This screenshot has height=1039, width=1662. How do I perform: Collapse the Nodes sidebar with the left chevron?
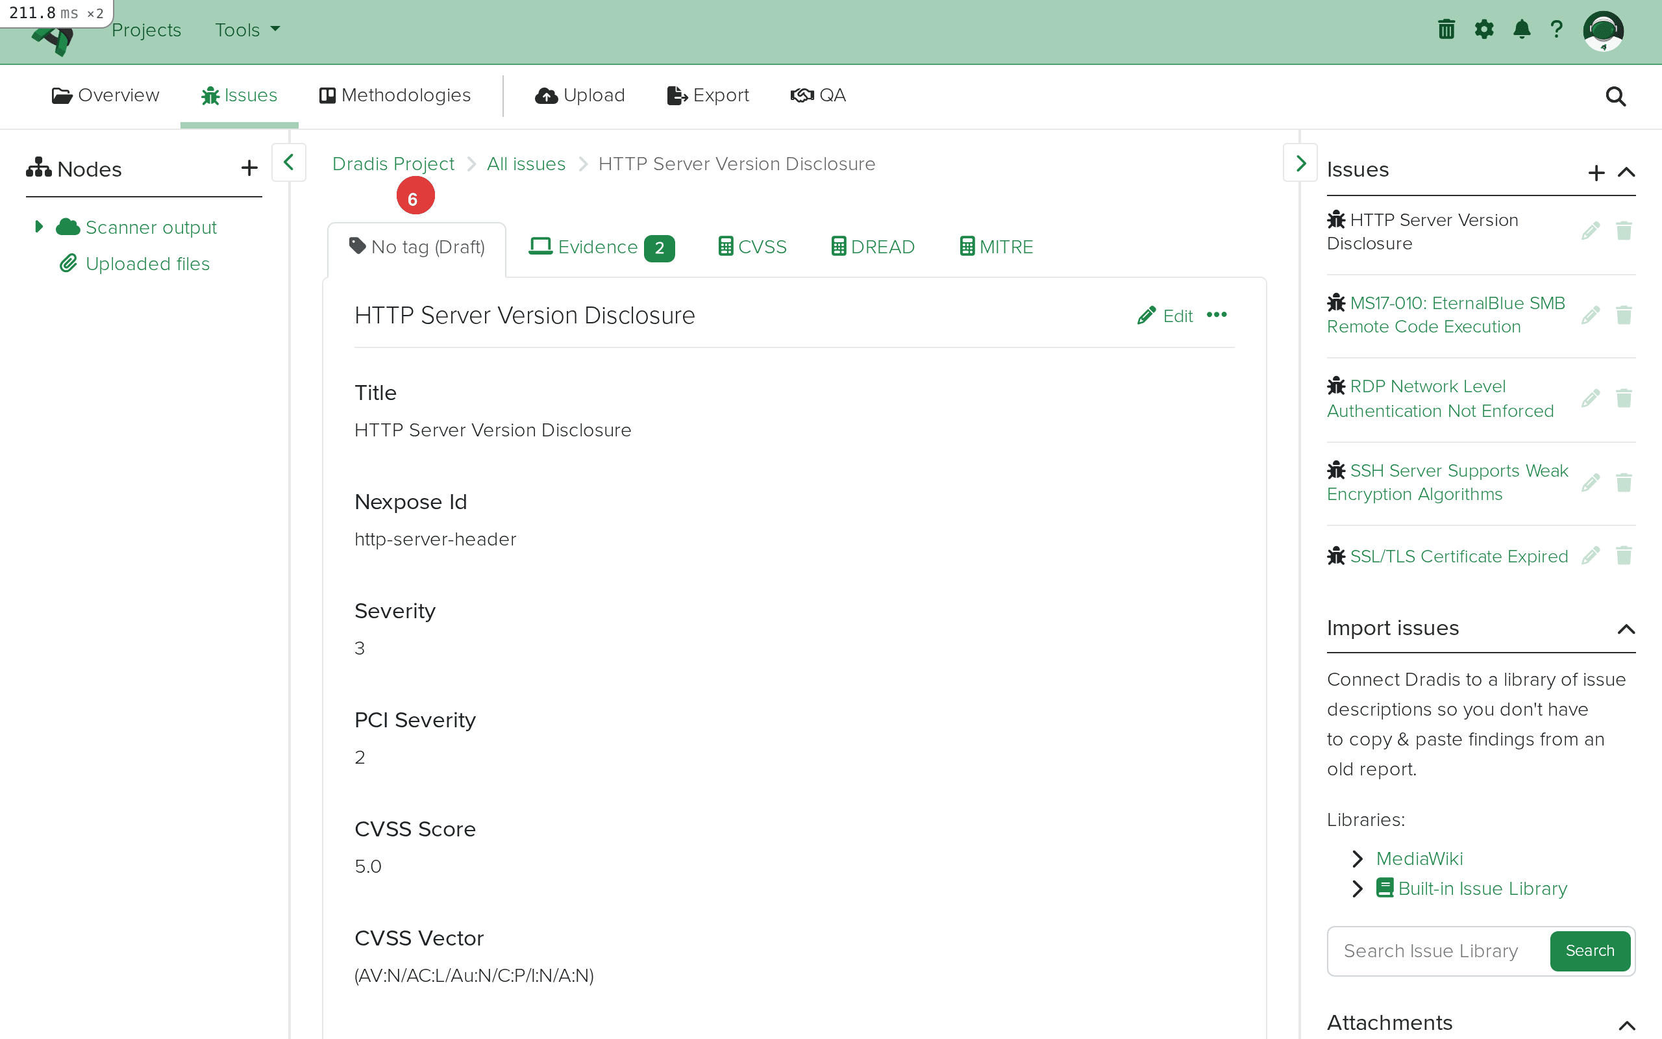(288, 163)
